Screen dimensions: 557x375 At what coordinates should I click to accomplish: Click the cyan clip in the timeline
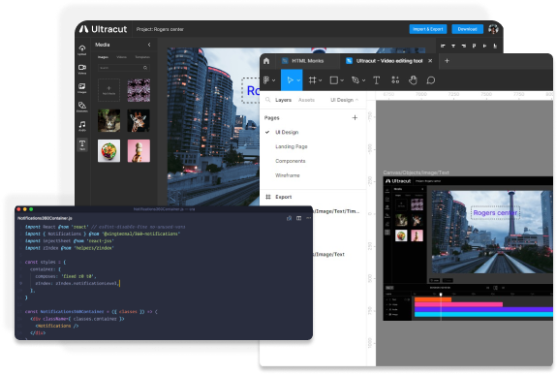[483, 314]
